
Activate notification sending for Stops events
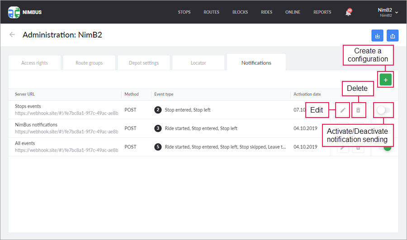[383, 110]
